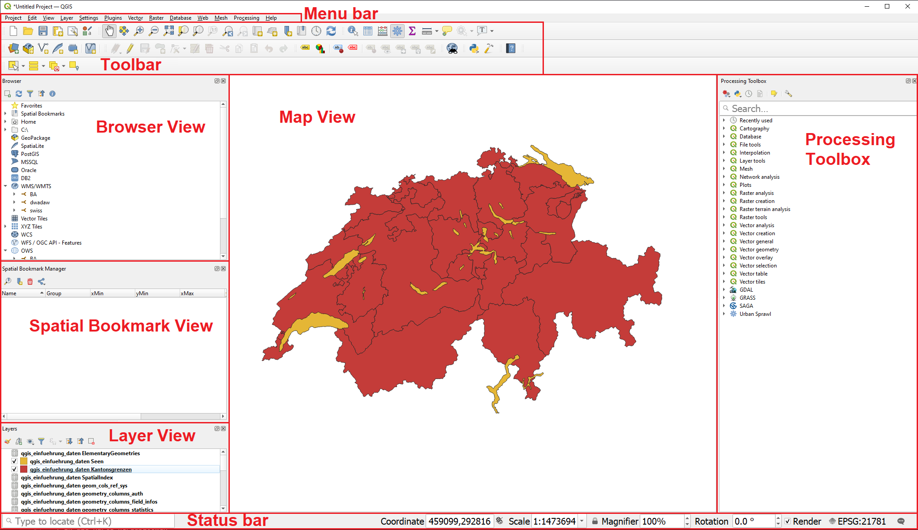Expand Vector analysis in Processing Toolbox

click(x=725, y=225)
